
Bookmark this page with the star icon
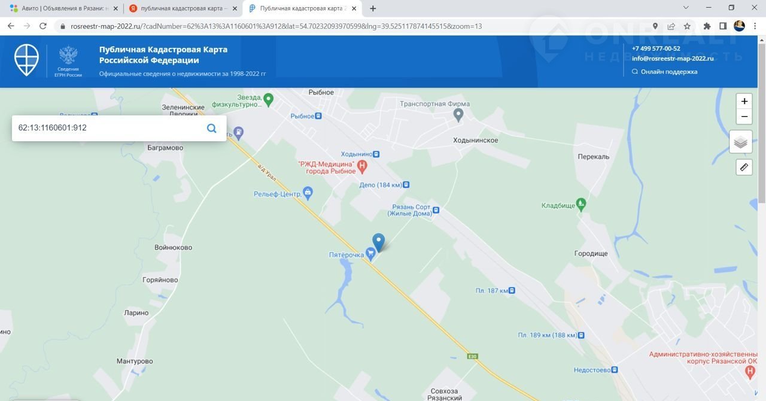click(x=687, y=26)
